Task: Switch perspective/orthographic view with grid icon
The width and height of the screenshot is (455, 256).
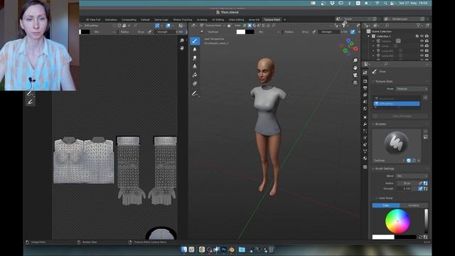Action: 355,82
